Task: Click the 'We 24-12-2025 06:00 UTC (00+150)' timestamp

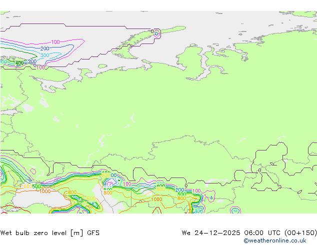Action: 249,233
